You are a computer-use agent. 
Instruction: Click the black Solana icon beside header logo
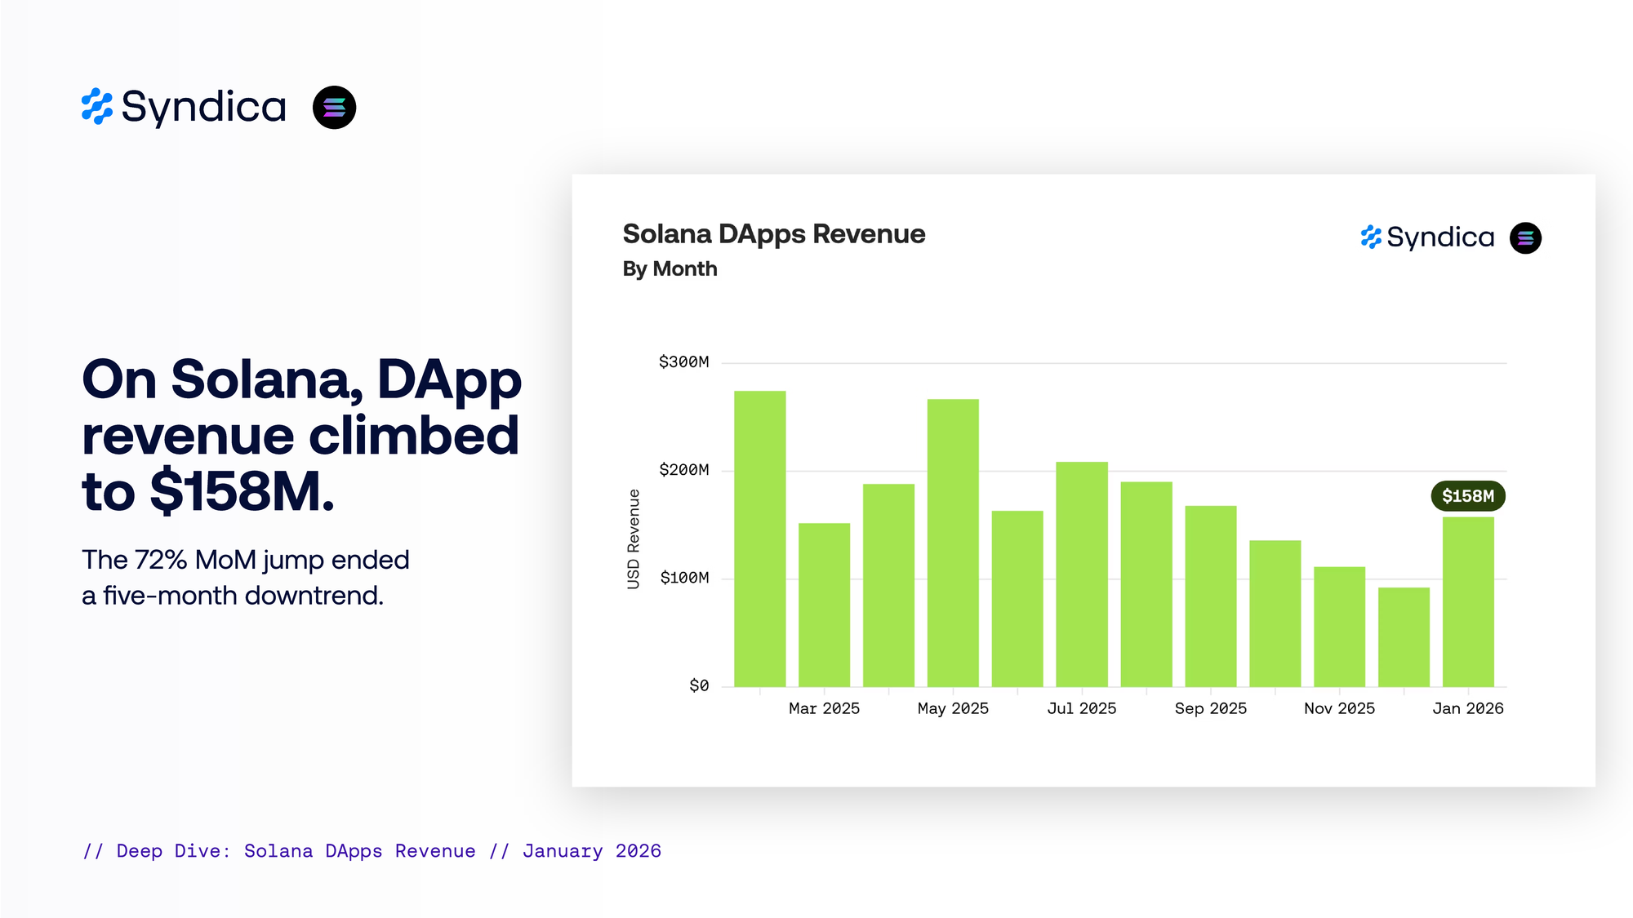334,107
